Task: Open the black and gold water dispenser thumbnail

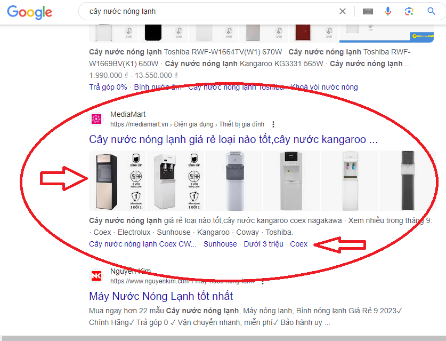Action: coord(117,181)
